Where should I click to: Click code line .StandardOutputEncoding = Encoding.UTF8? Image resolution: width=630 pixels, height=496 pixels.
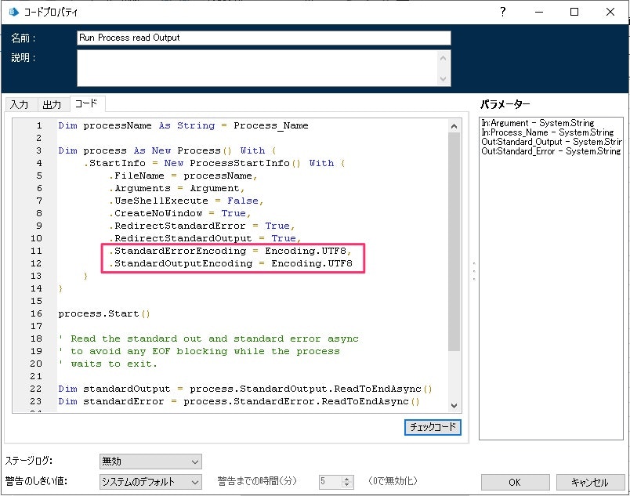pos(230,263)
